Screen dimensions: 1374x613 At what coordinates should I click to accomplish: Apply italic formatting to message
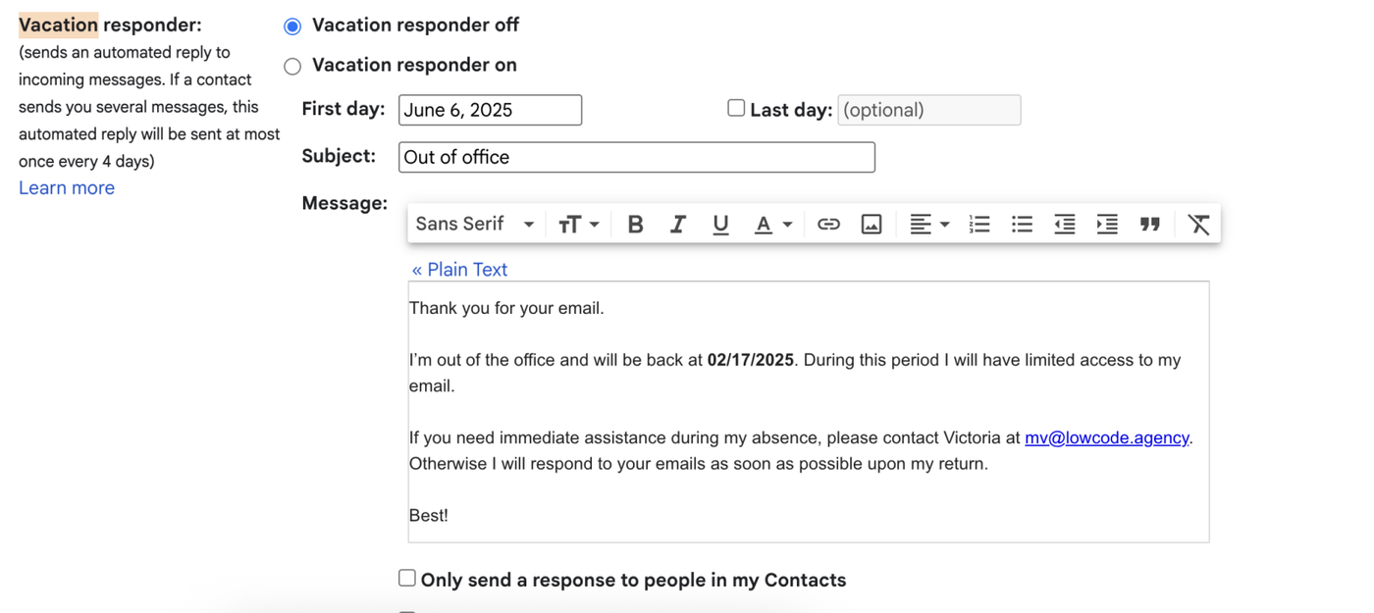[677, 225]
